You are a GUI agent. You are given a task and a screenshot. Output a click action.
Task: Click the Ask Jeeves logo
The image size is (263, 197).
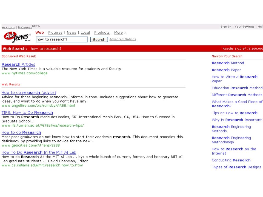coord(17,37)
